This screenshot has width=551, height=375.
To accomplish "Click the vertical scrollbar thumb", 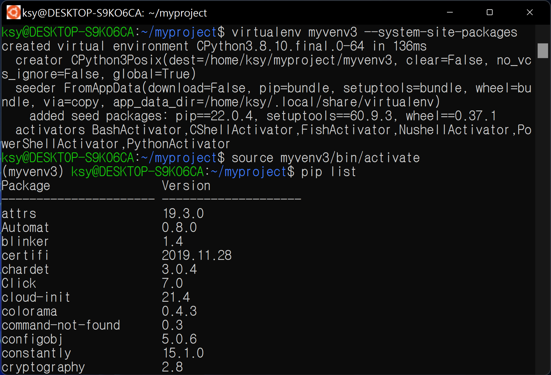I will pos(543,51).
